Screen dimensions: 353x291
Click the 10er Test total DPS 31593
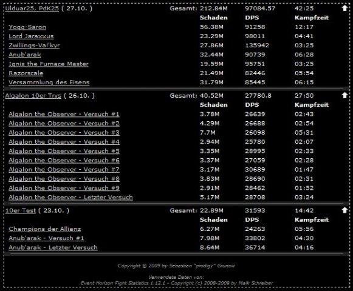pyautogui.click(x=255, y=211)
